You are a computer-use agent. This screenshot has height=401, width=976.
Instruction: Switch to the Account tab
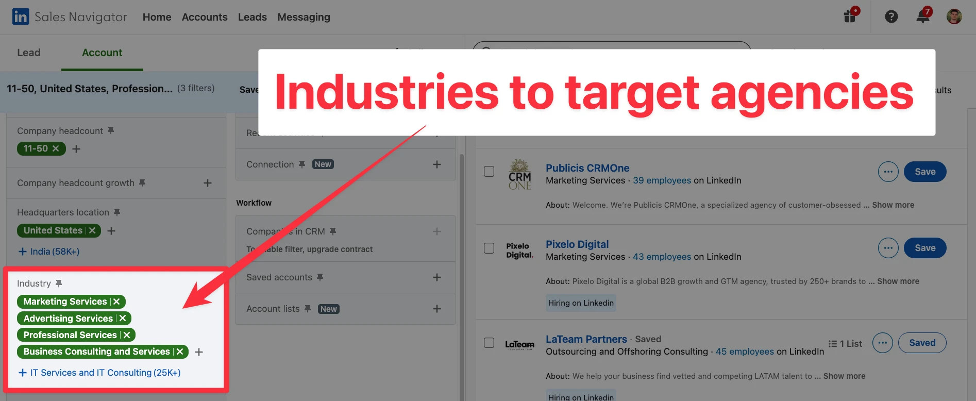point(102,53)
